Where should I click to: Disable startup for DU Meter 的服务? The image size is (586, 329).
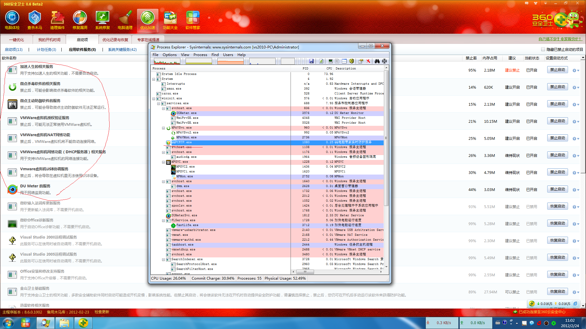click(558, 189)
